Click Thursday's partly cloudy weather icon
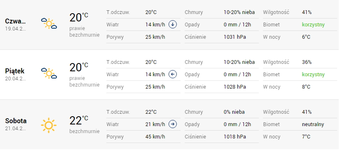340x150 pixels. pyautogui.click(x=49, y=23)
